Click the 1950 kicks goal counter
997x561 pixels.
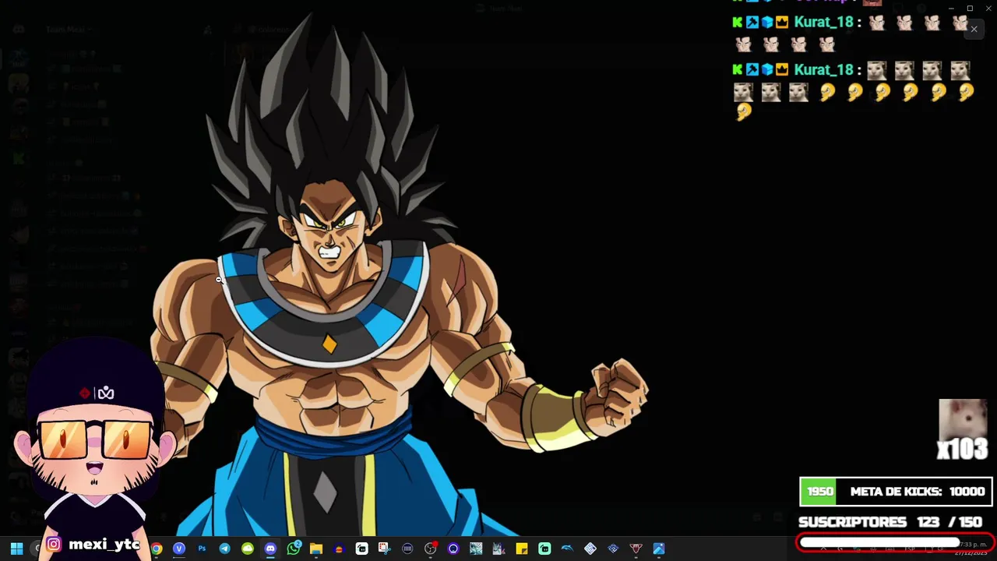click(819, 492)
